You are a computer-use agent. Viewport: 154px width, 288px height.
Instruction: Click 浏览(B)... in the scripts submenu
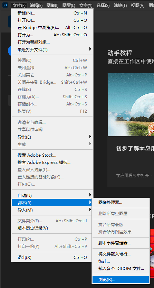point(121,280)
